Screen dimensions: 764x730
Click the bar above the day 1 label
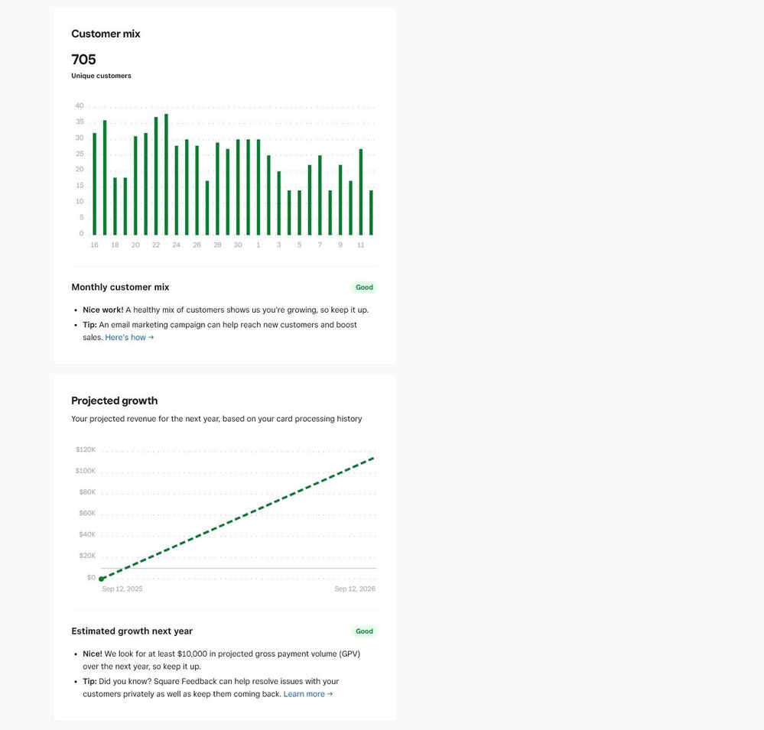click(x=258, y=187)
